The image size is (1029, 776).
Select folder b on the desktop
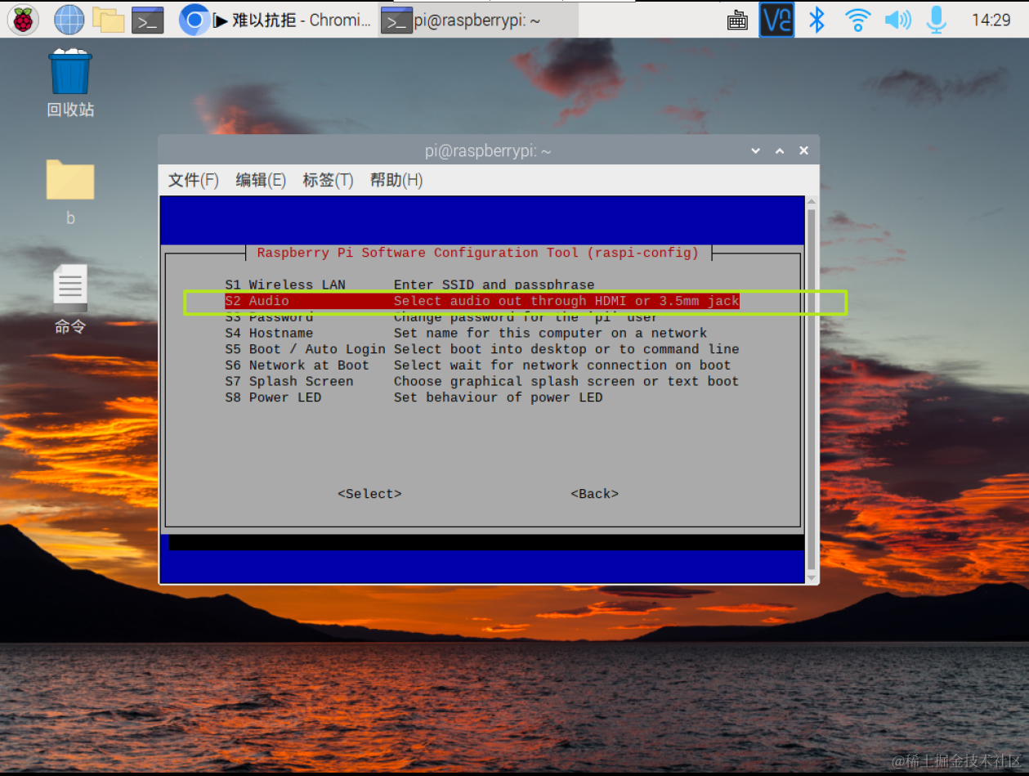70,193
